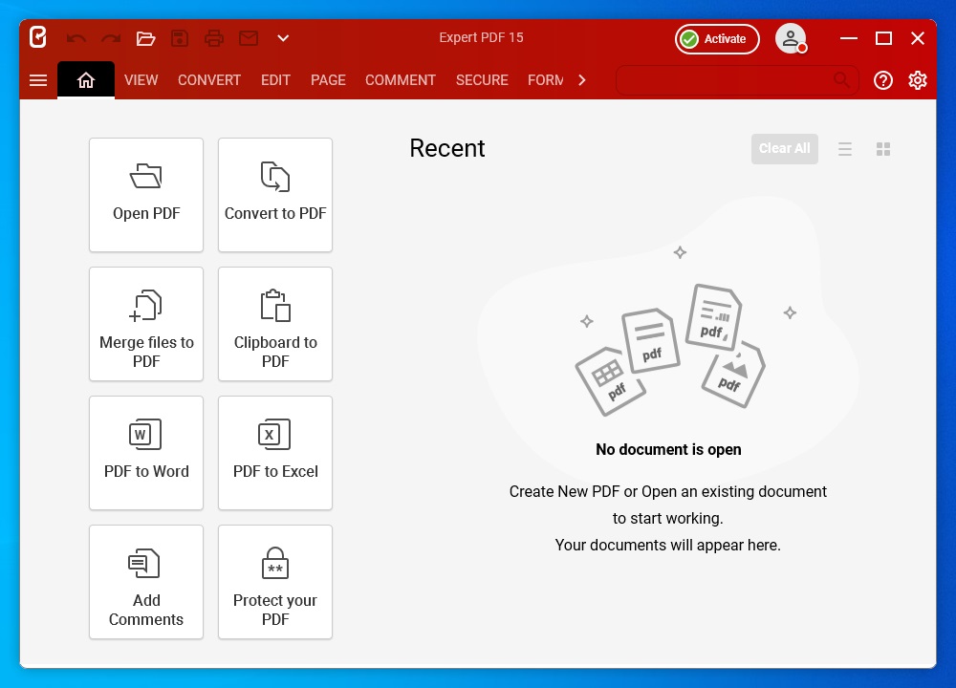Select the Home tab
Viewport: 956px width, 688px height.
(86, 80)
